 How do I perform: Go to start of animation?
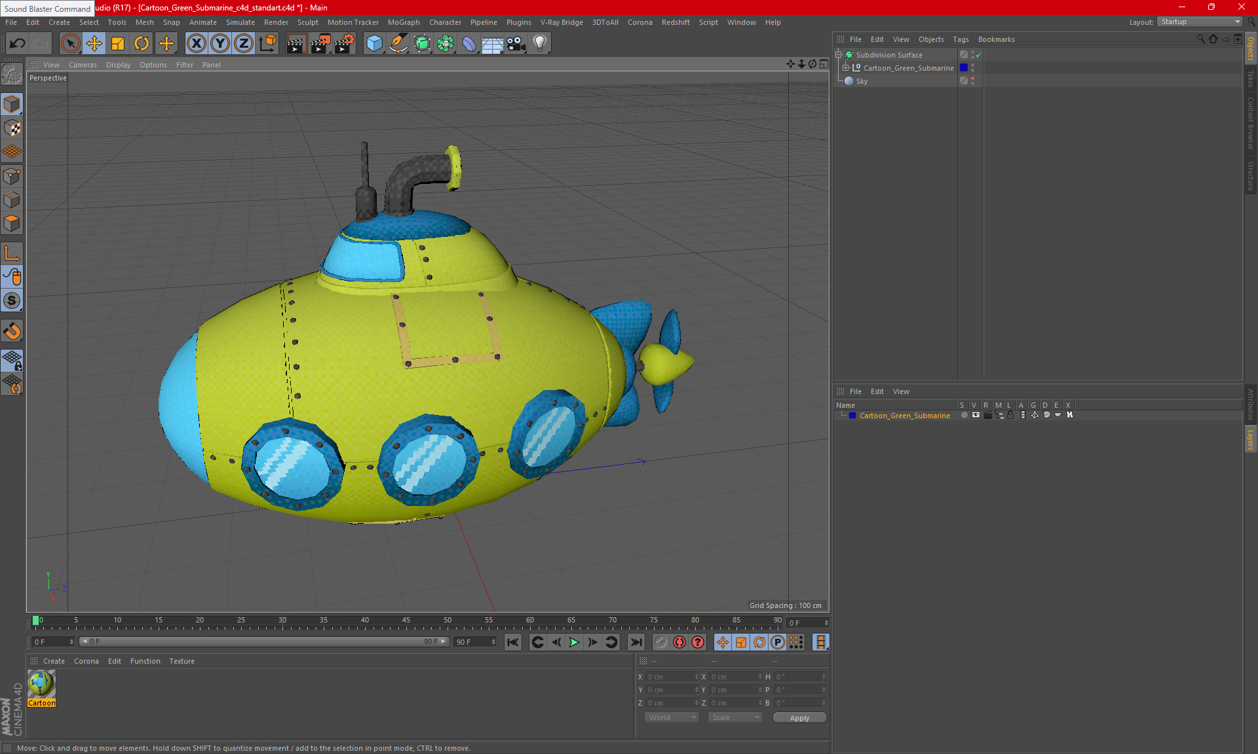pyautogui.click(x=513, y=642)
